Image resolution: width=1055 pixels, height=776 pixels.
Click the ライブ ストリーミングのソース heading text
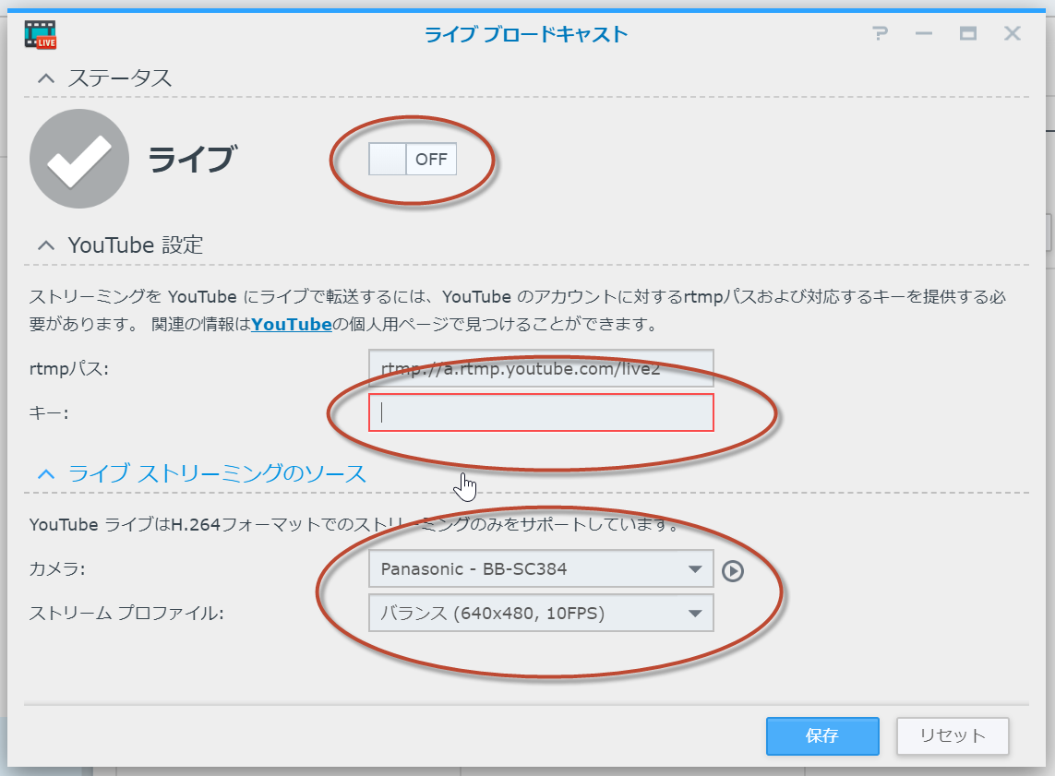(217, 473)
